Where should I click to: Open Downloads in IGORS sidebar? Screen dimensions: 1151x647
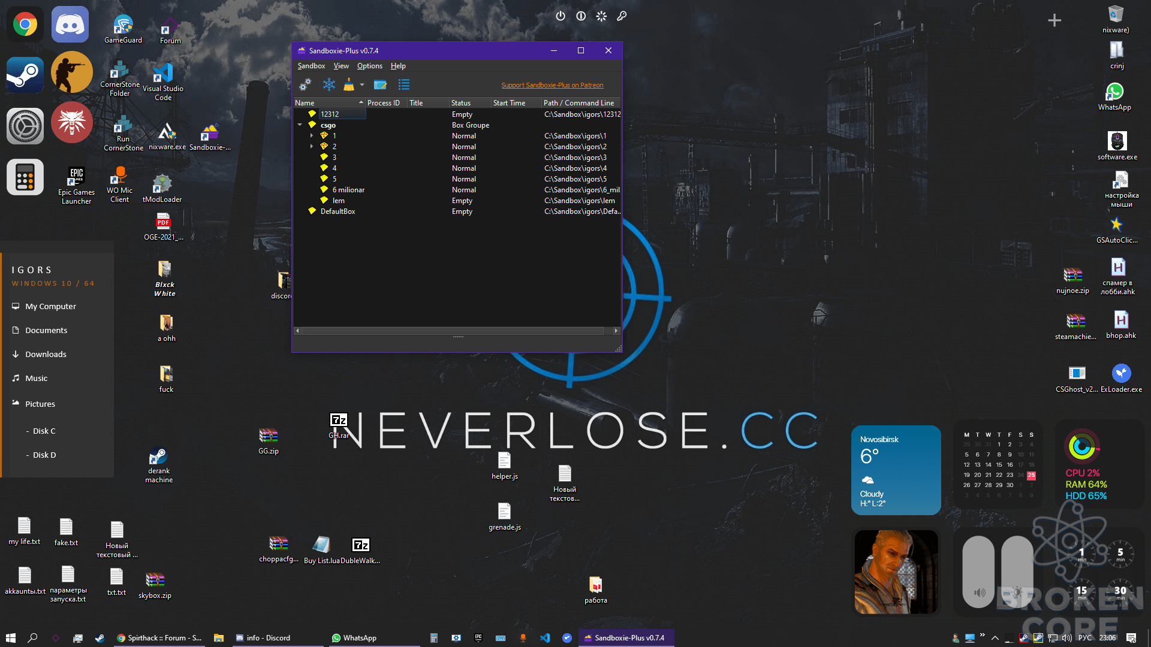[x=46, y=354]
